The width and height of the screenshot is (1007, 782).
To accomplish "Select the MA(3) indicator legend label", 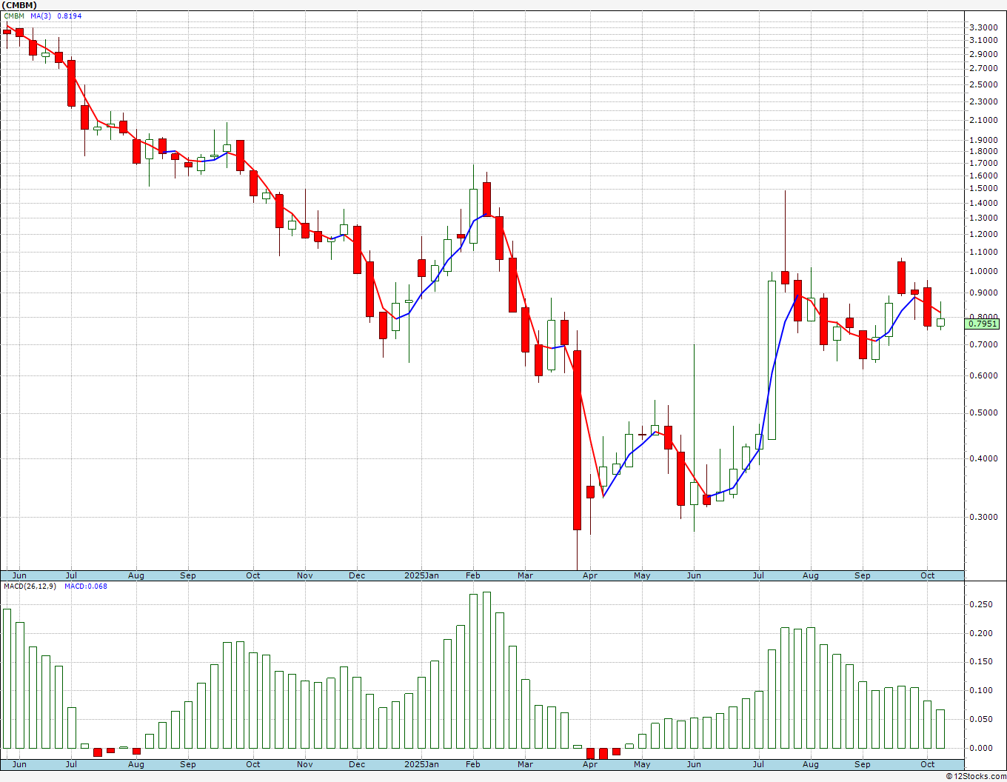I will 41,16.
